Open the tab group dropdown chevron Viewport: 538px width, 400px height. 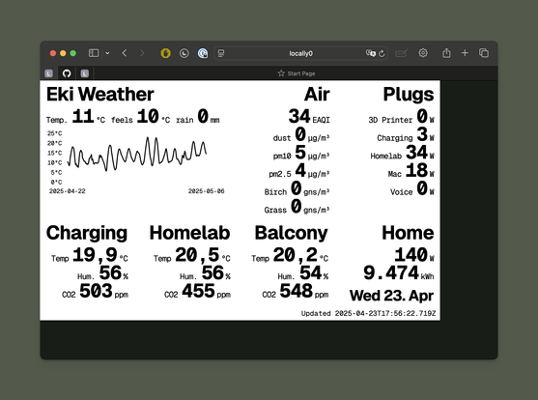pyautogui.click(x=107, y=53)
